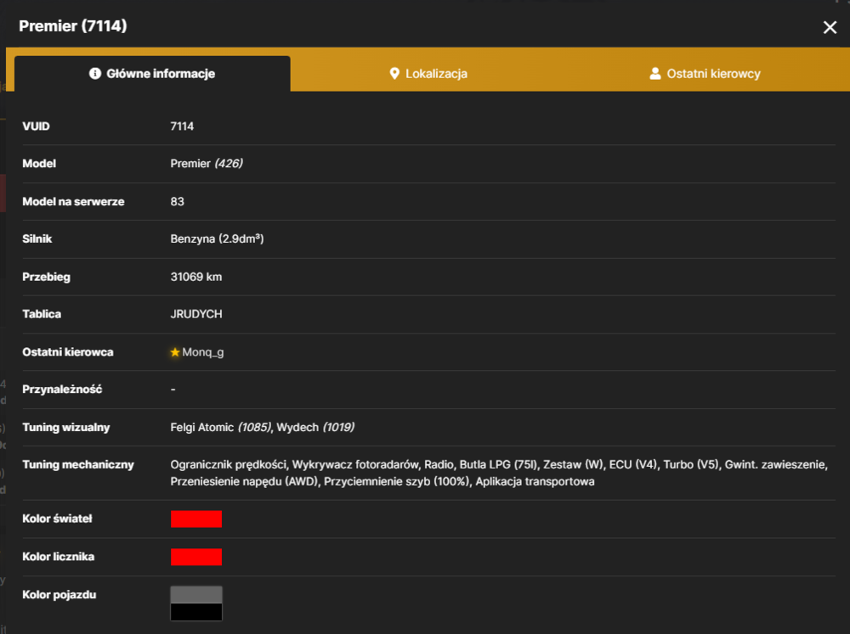Open the Monq_g driver profile link

point(203,352)
